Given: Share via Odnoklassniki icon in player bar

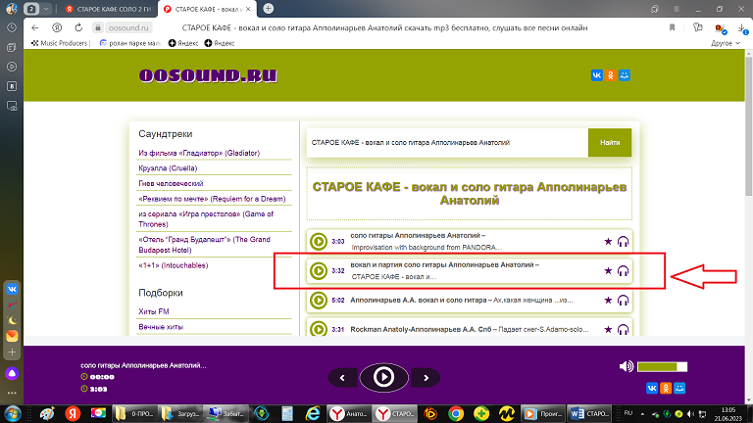Looking at the screenshot, I should [666, 388].
